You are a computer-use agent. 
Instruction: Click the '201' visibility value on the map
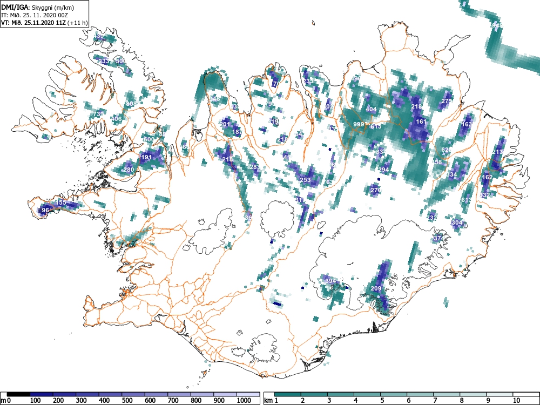225,124
